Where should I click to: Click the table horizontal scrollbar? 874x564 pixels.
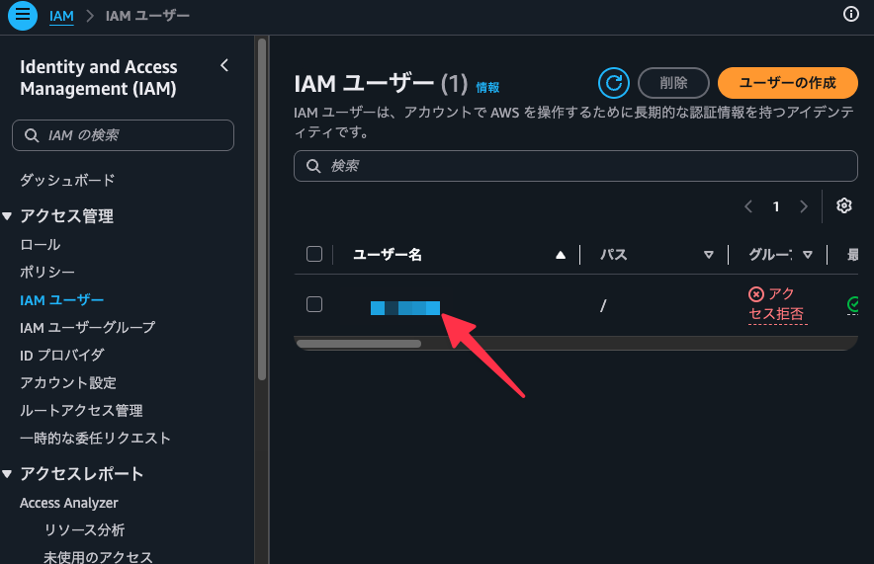tap(359, 344)
